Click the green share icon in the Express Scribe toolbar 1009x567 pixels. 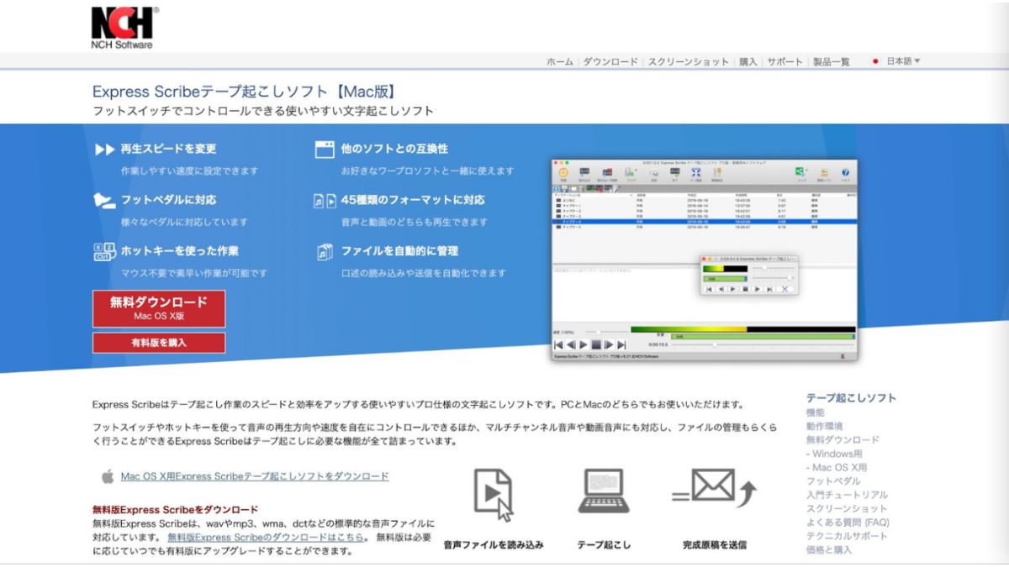tap(800, 172)
